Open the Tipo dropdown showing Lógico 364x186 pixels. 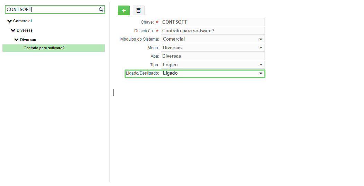click(x=213, y=65)
